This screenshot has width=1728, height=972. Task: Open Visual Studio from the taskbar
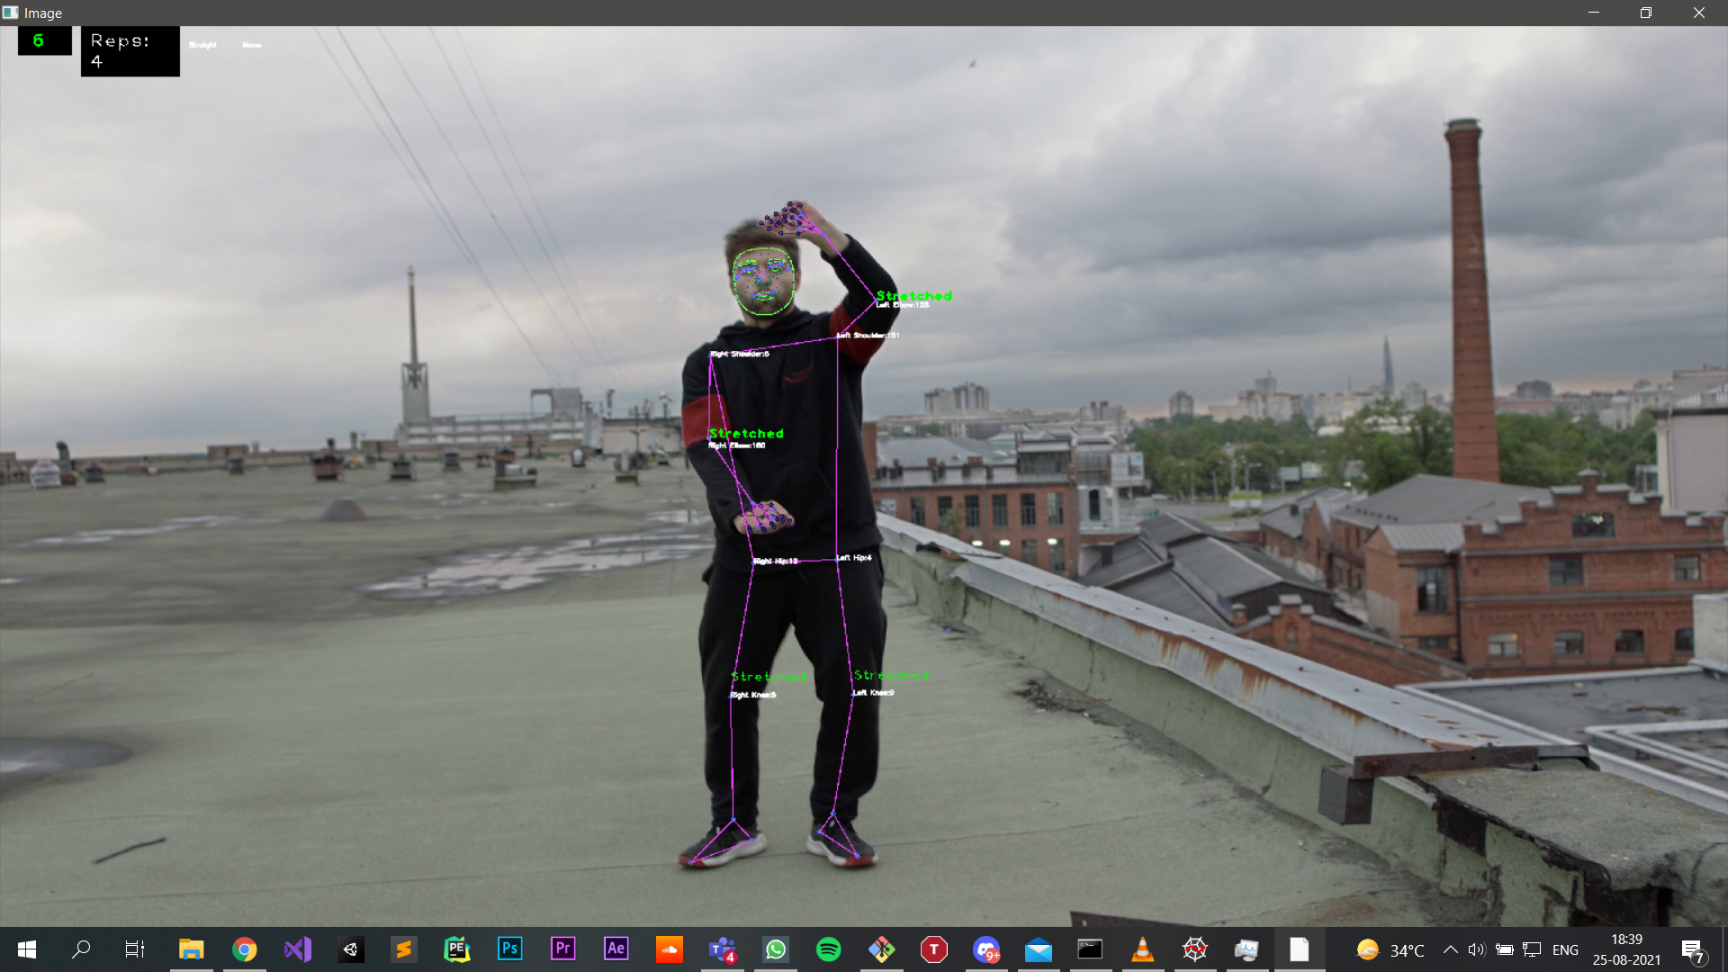[x=297, y=949]
